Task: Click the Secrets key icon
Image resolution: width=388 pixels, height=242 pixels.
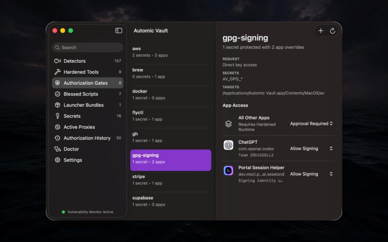Action: tap(57, 116)
